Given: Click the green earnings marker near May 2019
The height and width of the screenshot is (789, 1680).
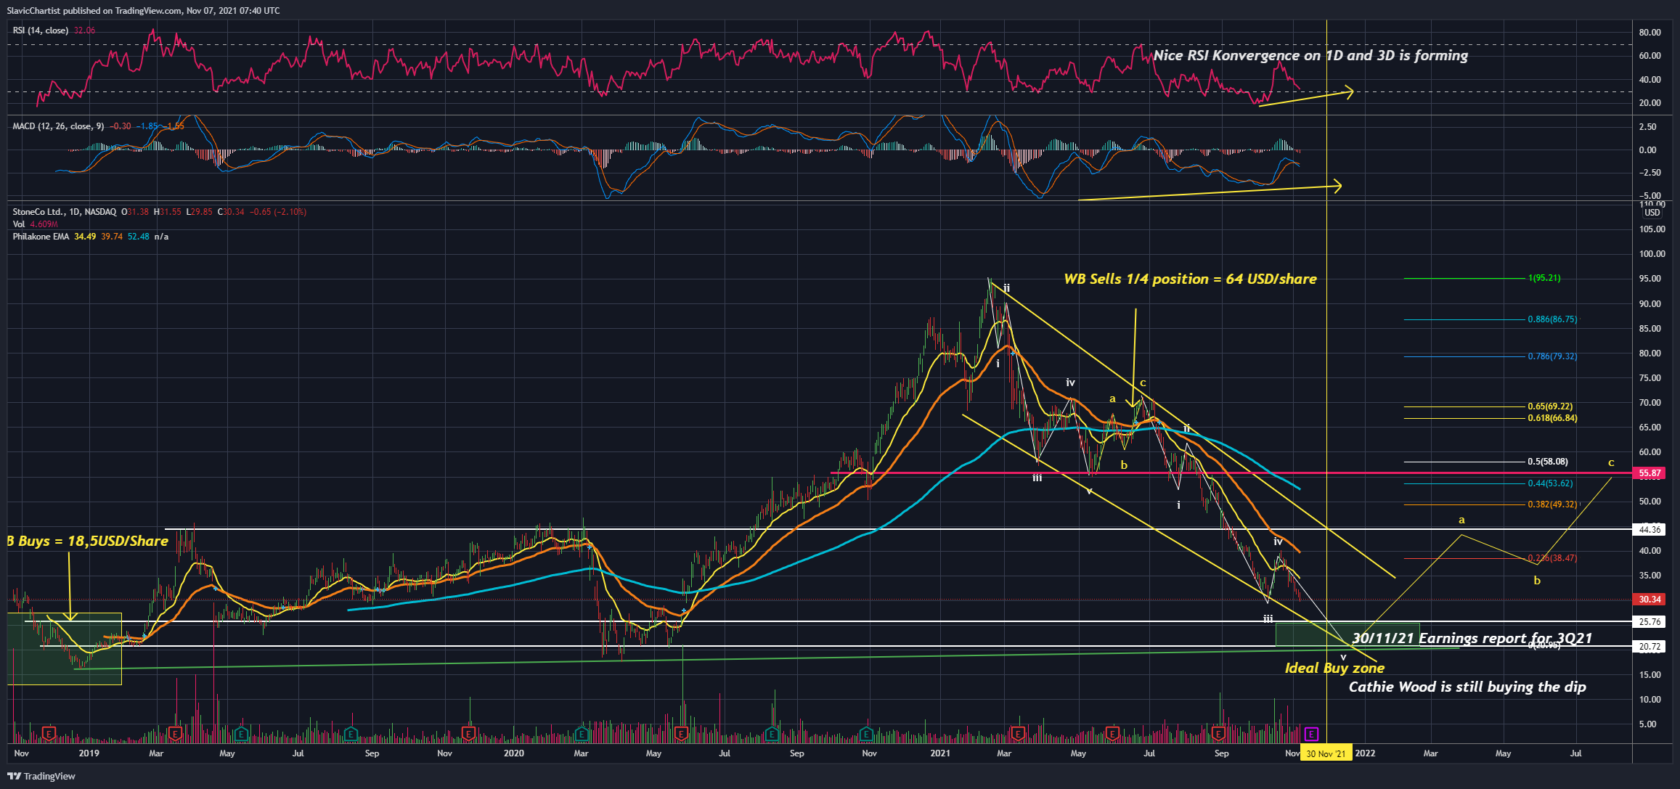Looking at the screenshot, I should pyautogui.click(x=241, y=734).
